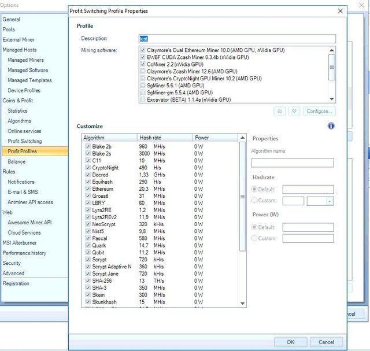Screen dimensions: 370x351
Task: Toggle the Blake 2b algorithm checkbox
Action: point(88,146)
